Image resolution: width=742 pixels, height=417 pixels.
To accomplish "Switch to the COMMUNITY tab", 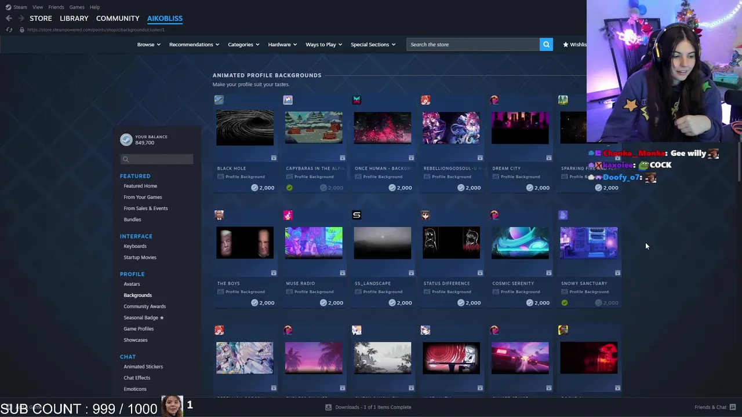I will (x=118, y=19).
